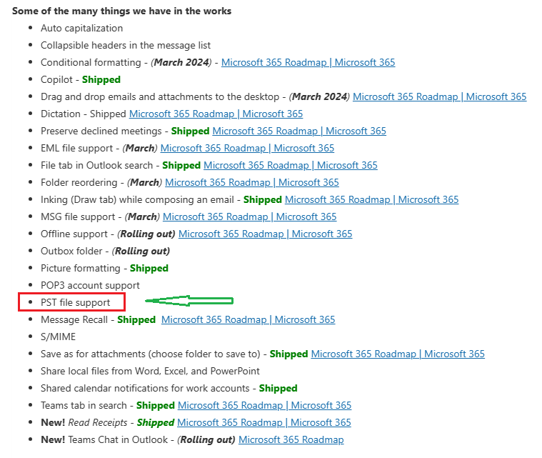The image size is (542, 458).
Task: Click 'POP3 account support' list item
Action: (x=90, y=285)
